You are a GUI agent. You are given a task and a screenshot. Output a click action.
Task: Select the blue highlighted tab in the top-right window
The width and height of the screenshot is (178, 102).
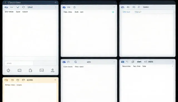click(x=126, y=12)
